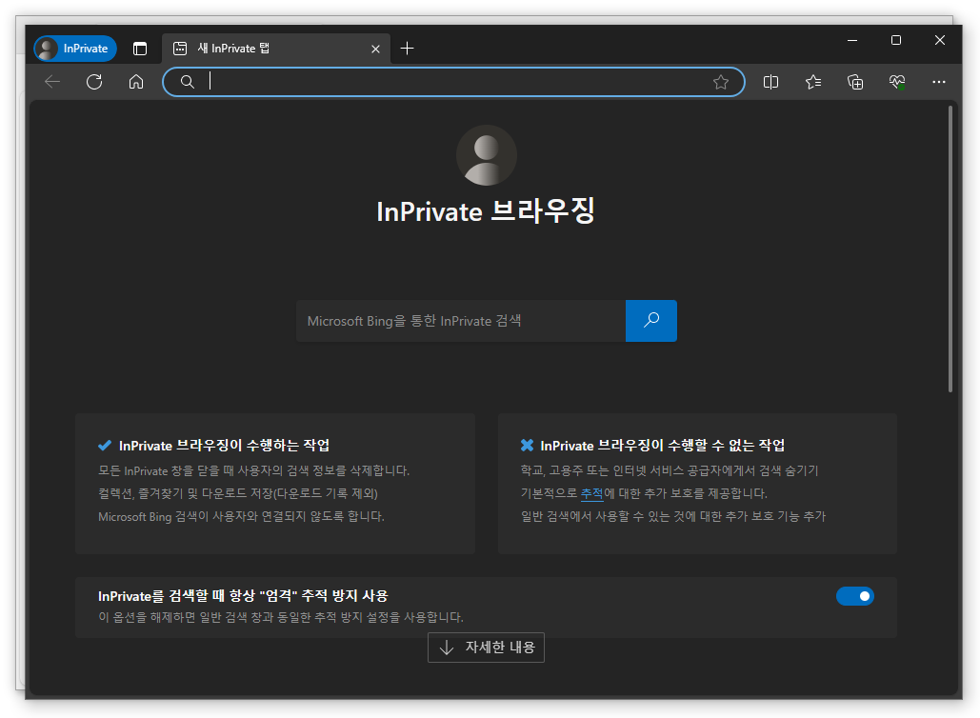
Task: Open the Collections icon
Action: point(855,82)
